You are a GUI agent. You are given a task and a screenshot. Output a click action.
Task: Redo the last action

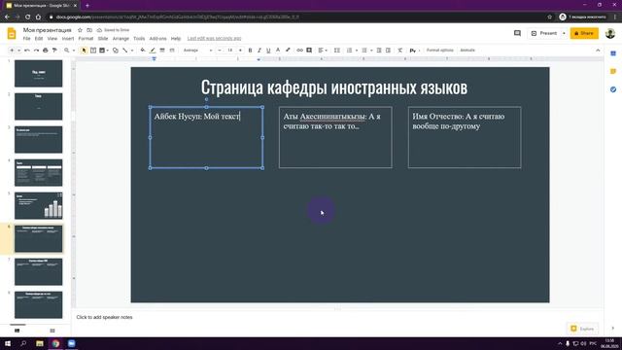[x=36, y=51]
